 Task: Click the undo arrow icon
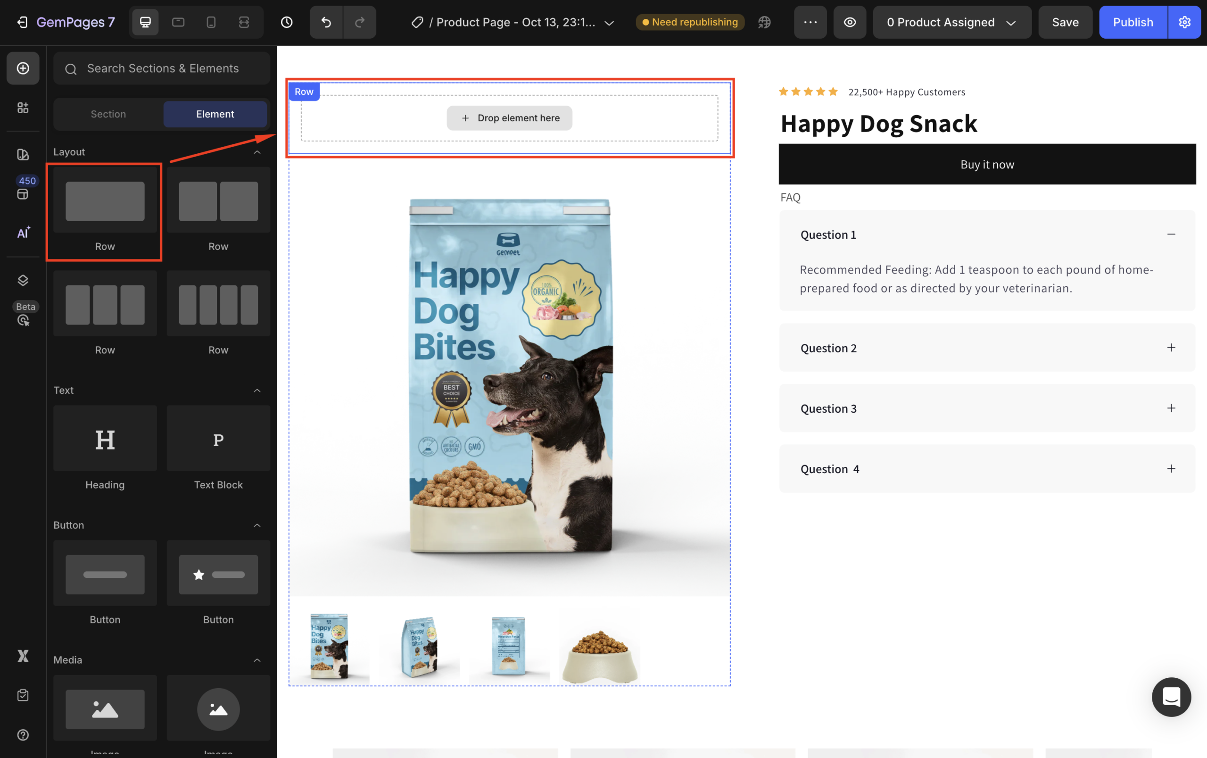pos(326,22)
